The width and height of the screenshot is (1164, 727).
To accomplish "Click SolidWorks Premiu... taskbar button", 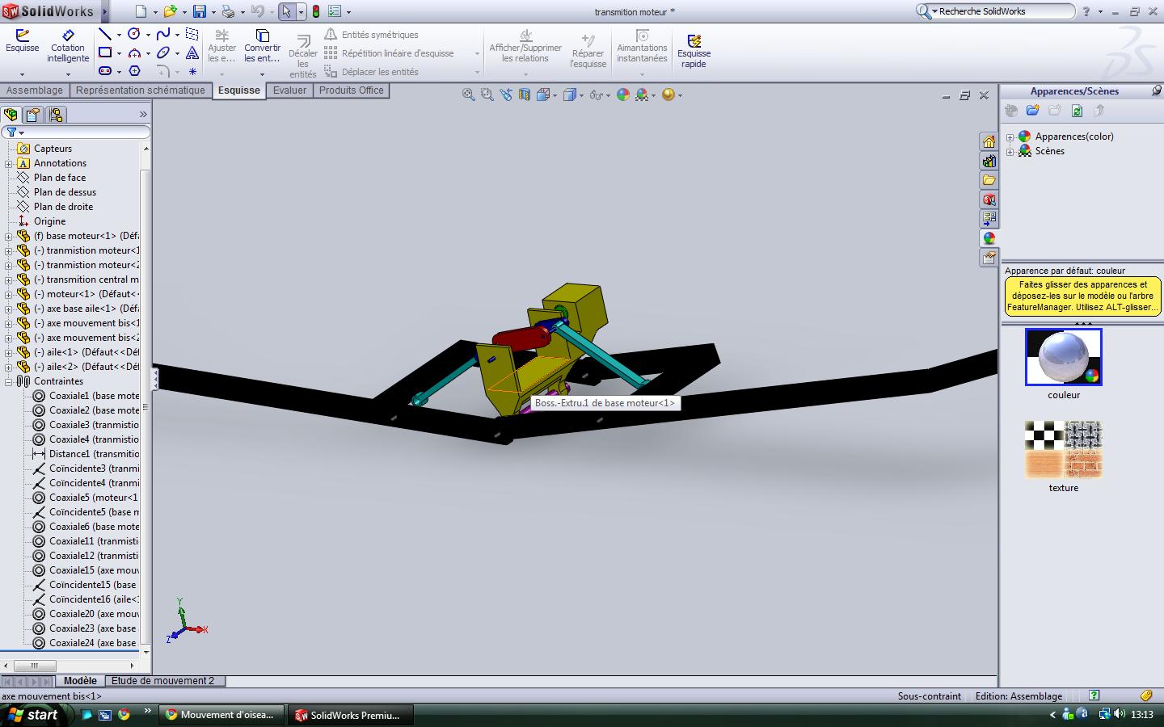I will pyautogui.click(x=351, y=715).
